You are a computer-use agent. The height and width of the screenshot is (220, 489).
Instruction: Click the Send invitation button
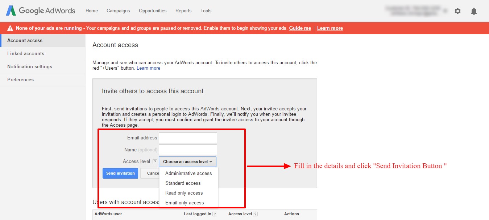(x=120, y=173)
